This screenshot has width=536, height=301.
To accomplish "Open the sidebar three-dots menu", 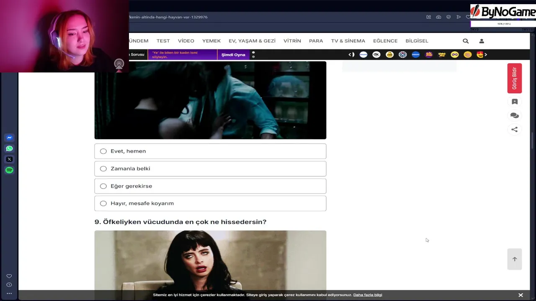I will 9,293.
